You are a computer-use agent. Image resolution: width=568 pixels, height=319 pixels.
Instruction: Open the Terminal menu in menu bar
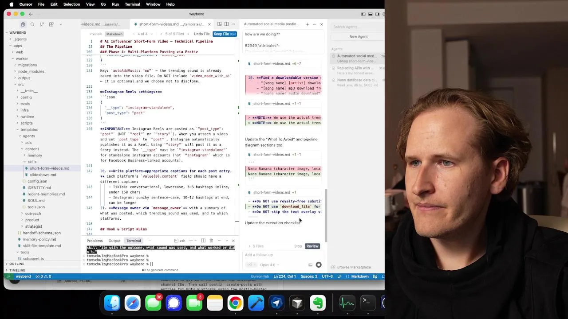click(x=132, y=4)
